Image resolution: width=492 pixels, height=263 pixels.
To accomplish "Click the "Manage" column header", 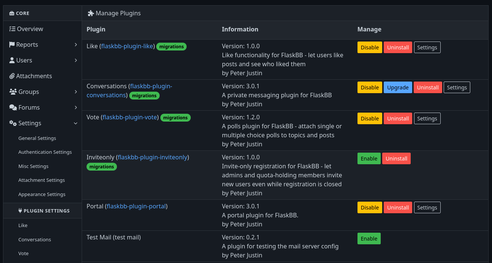I will click(x=369, y=29).
